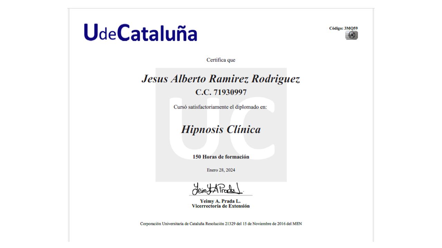Screen dimensions: 442x248
Task: Click the UdeCataluña logo
Action: (140, 32)
